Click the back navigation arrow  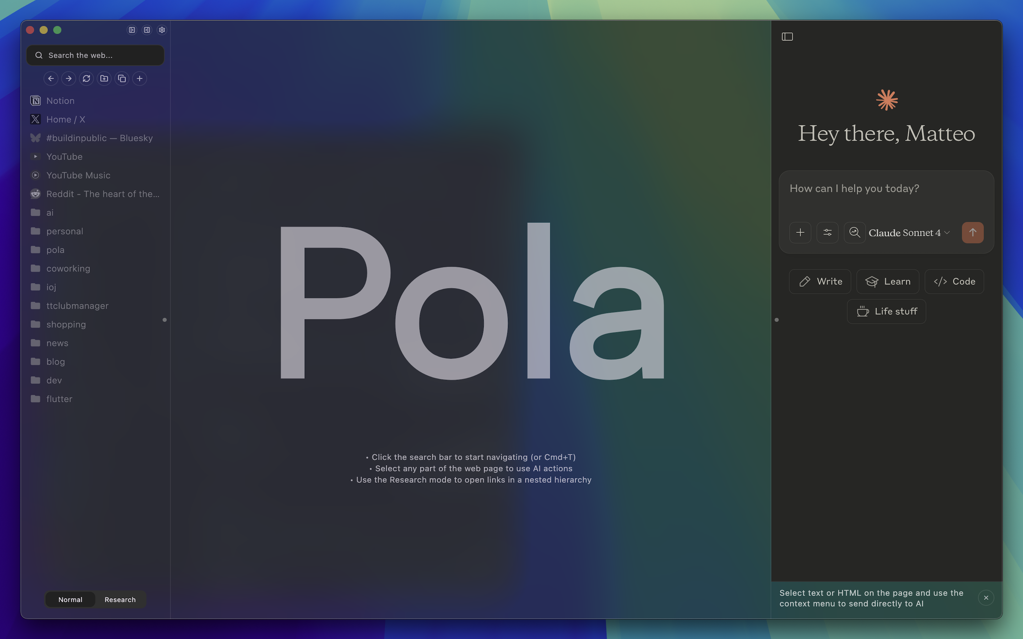tap(51, 78)
